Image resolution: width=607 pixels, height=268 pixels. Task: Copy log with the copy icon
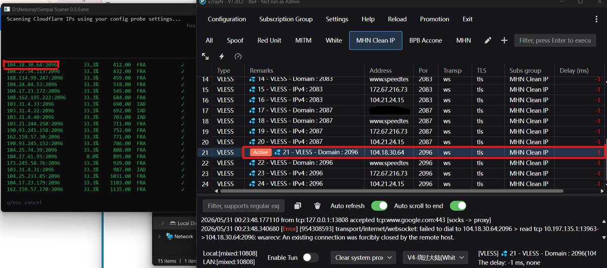tap(298, 206)
